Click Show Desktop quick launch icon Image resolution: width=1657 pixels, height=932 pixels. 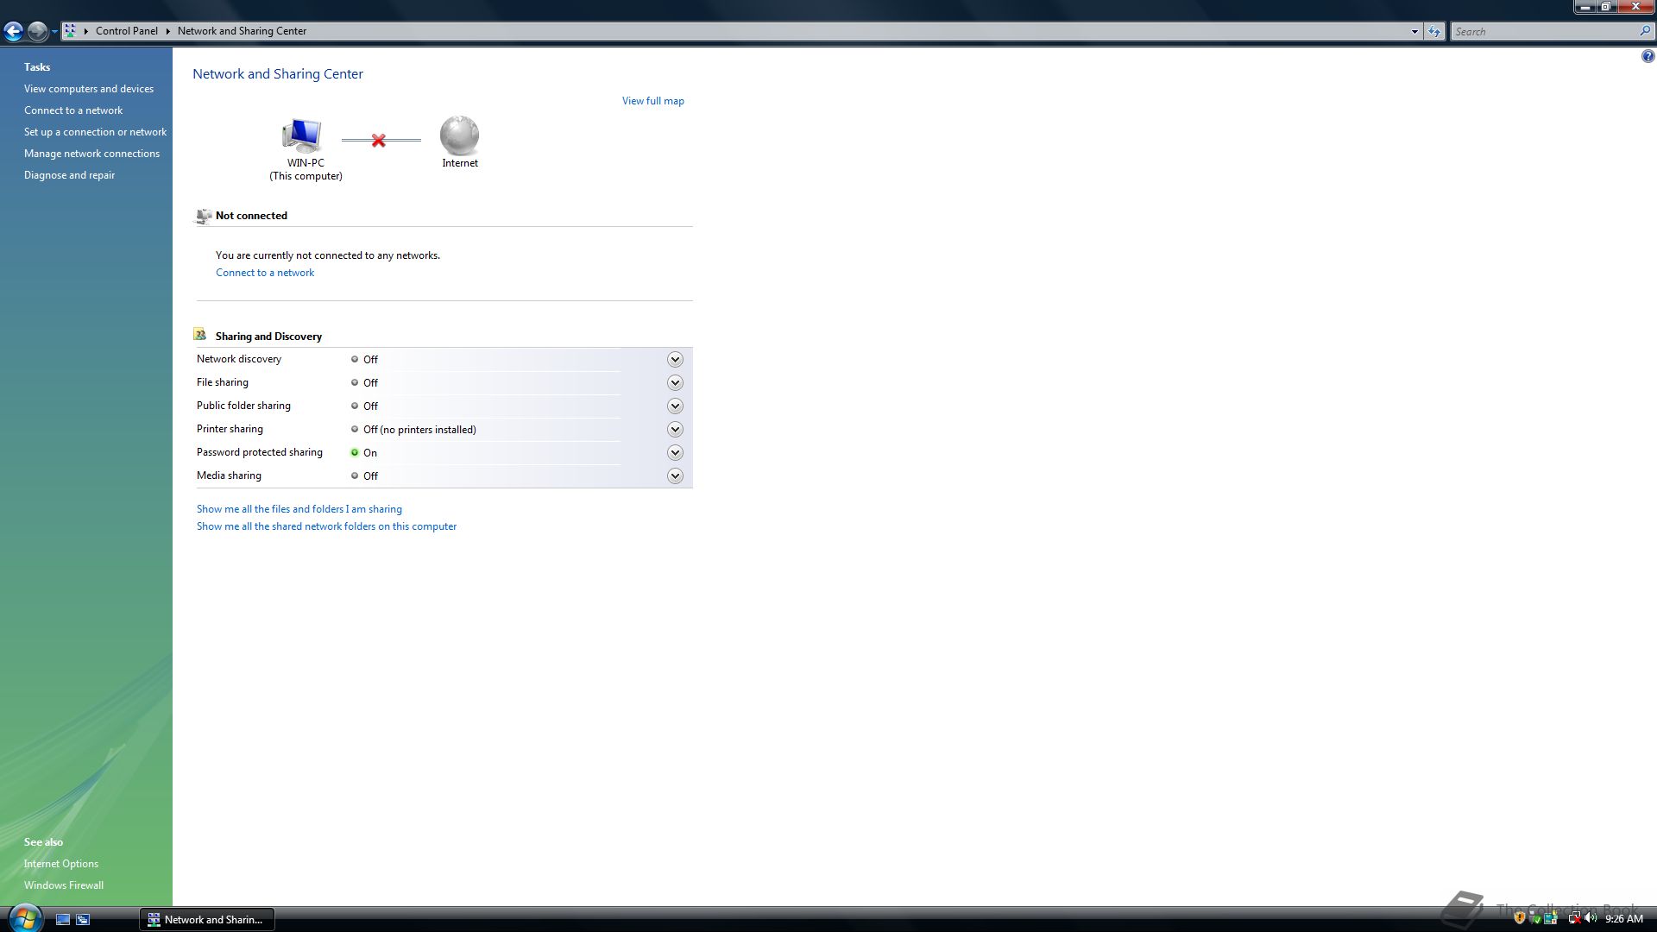pyautogui.click(x=63, y=920)
